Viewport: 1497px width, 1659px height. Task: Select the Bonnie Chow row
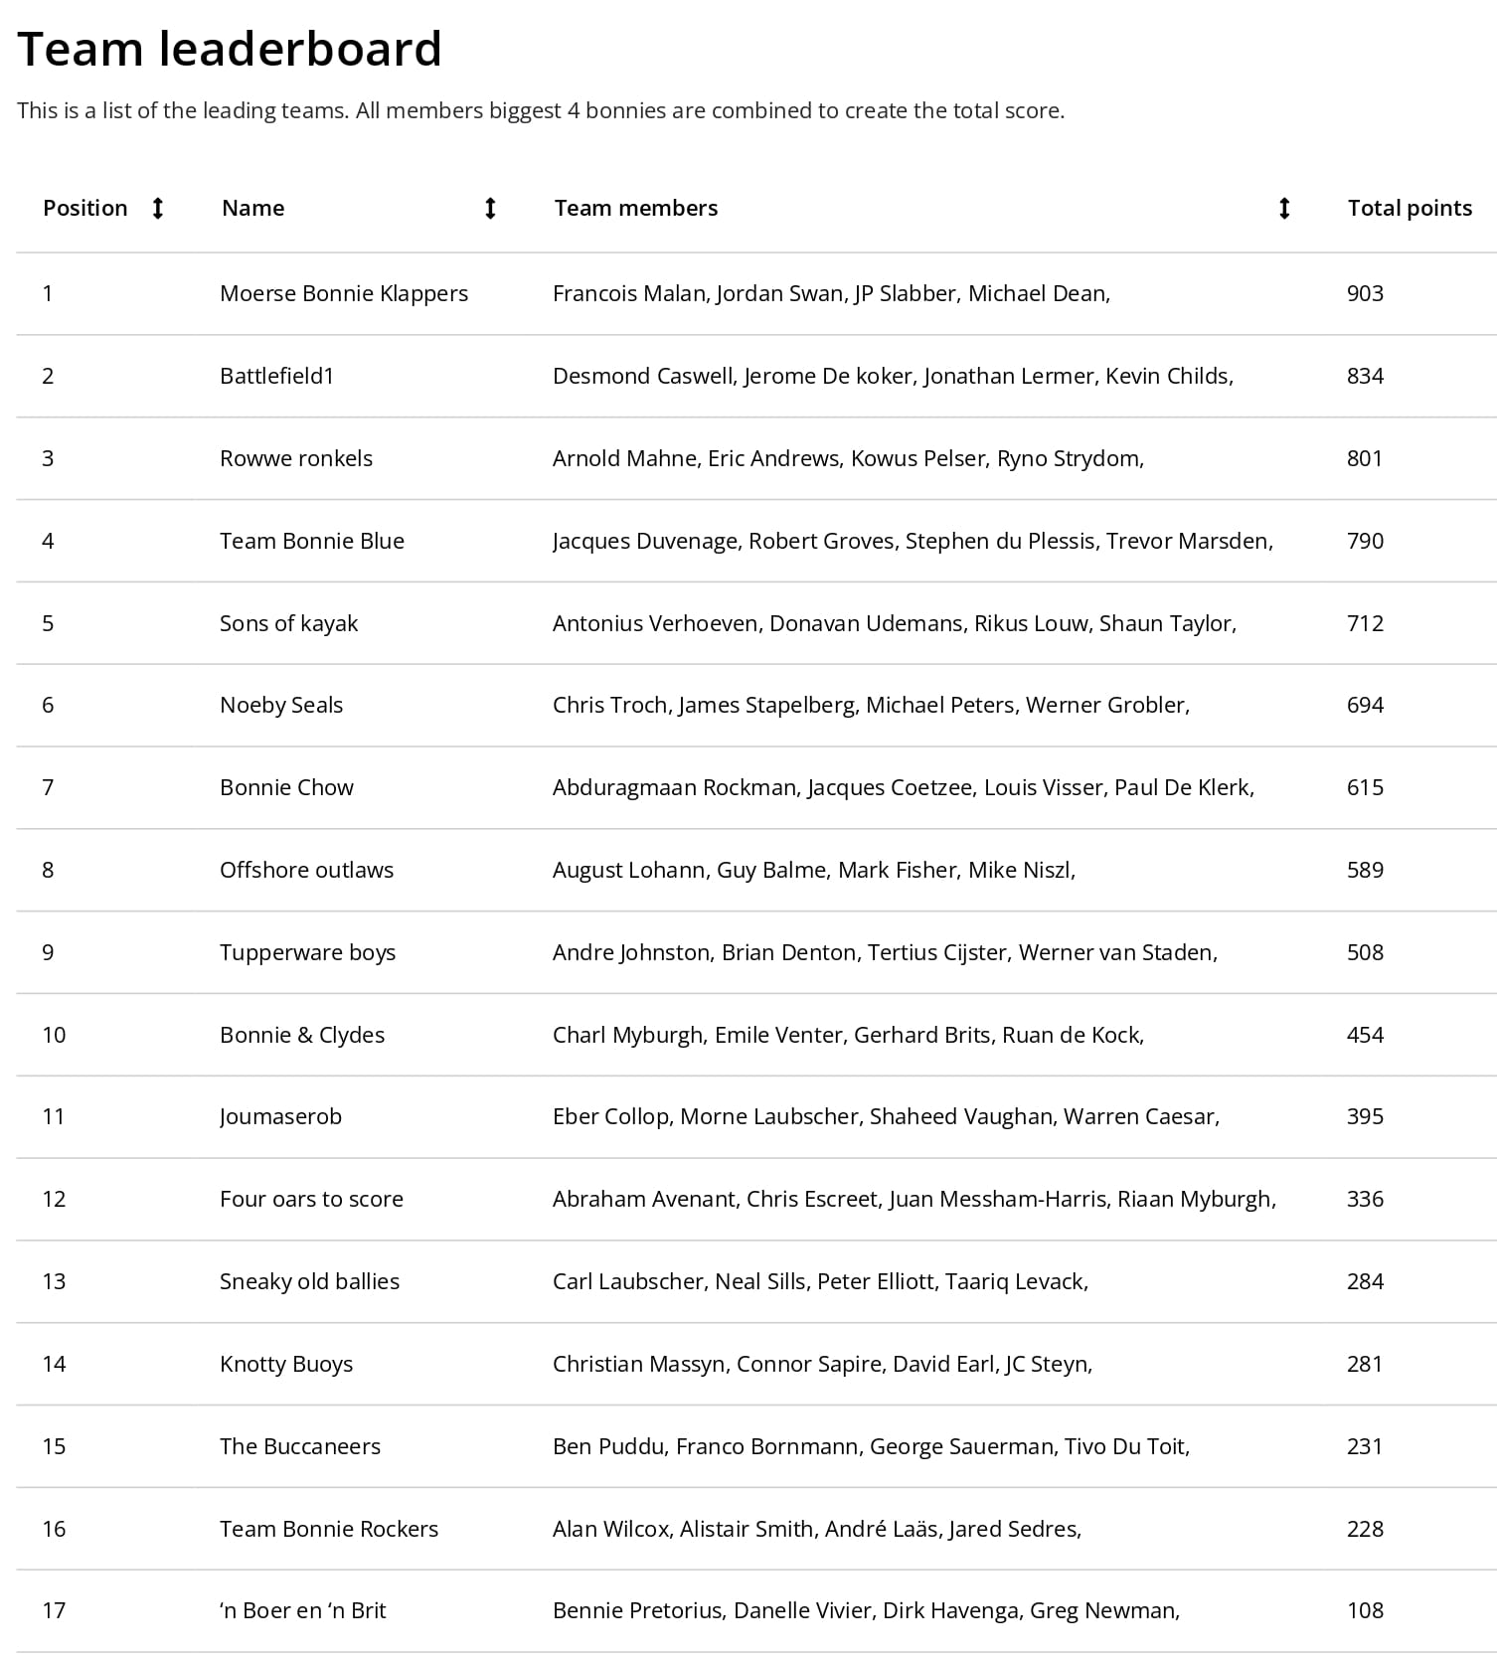(756, 787)
